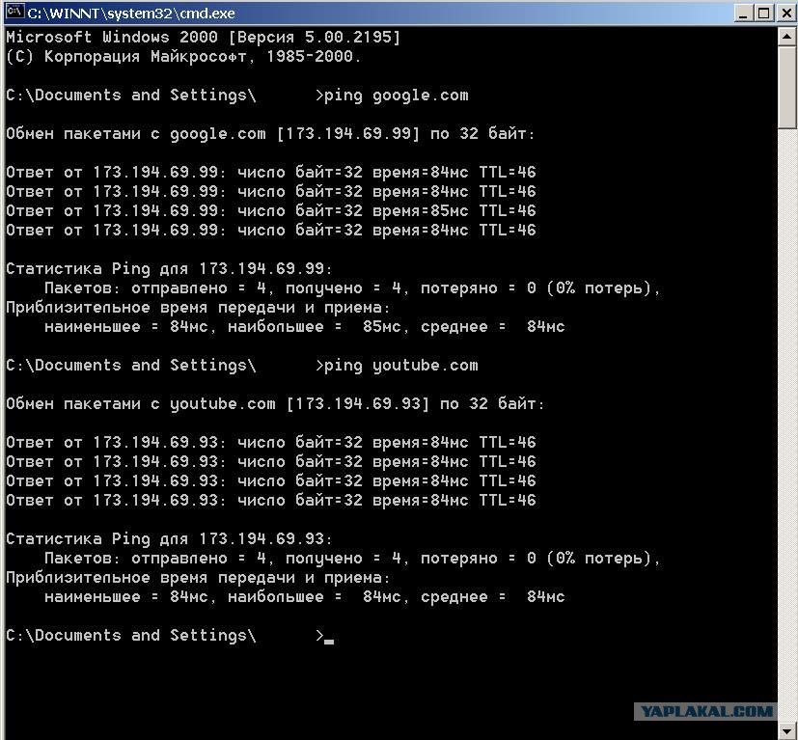
Task: Click the scrollbar up arrow
Action: click(x=787, y=36)
